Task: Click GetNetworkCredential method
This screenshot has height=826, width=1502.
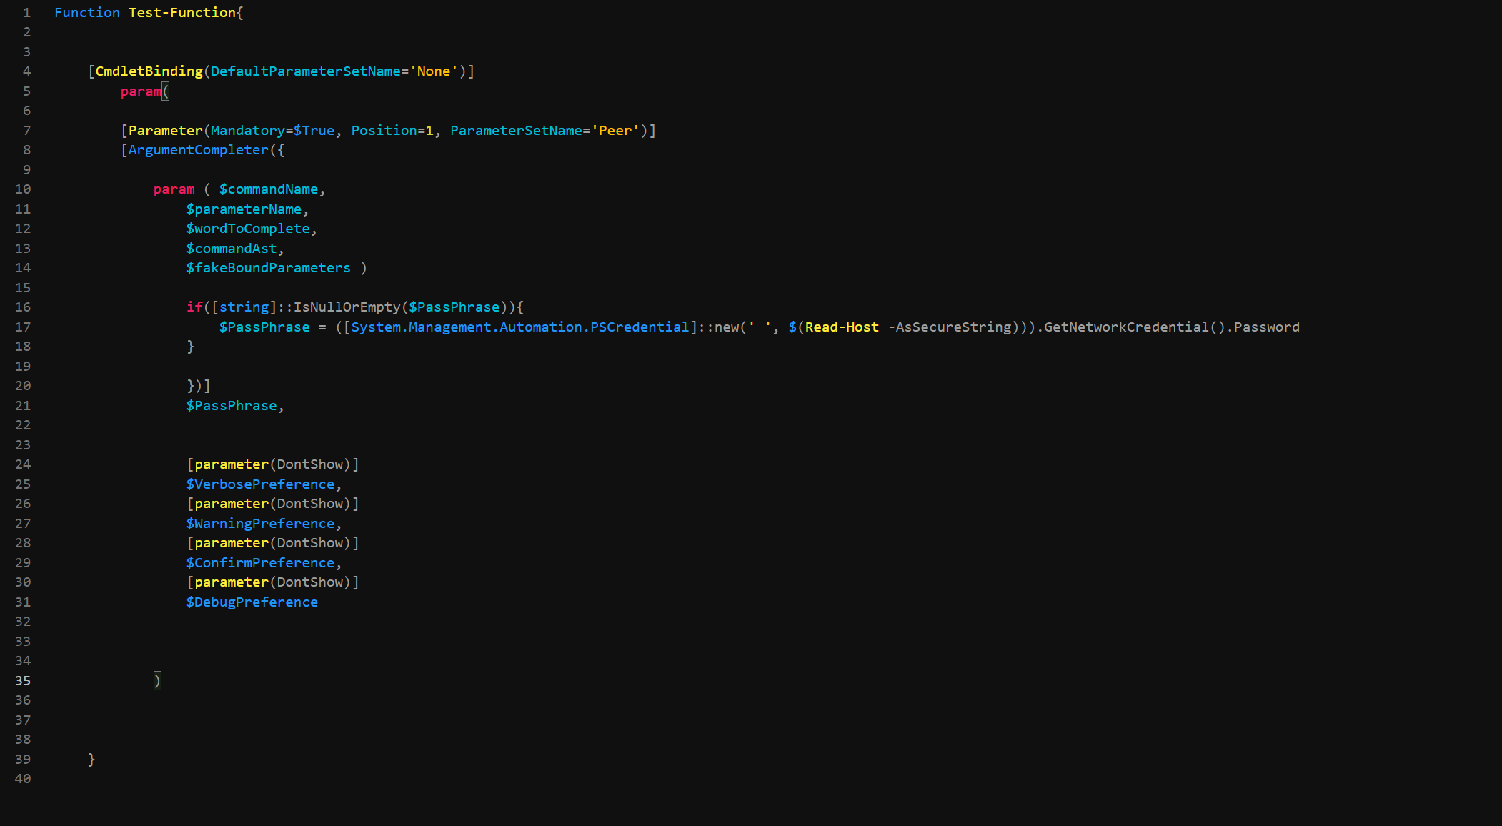Action: [1126, 327]
